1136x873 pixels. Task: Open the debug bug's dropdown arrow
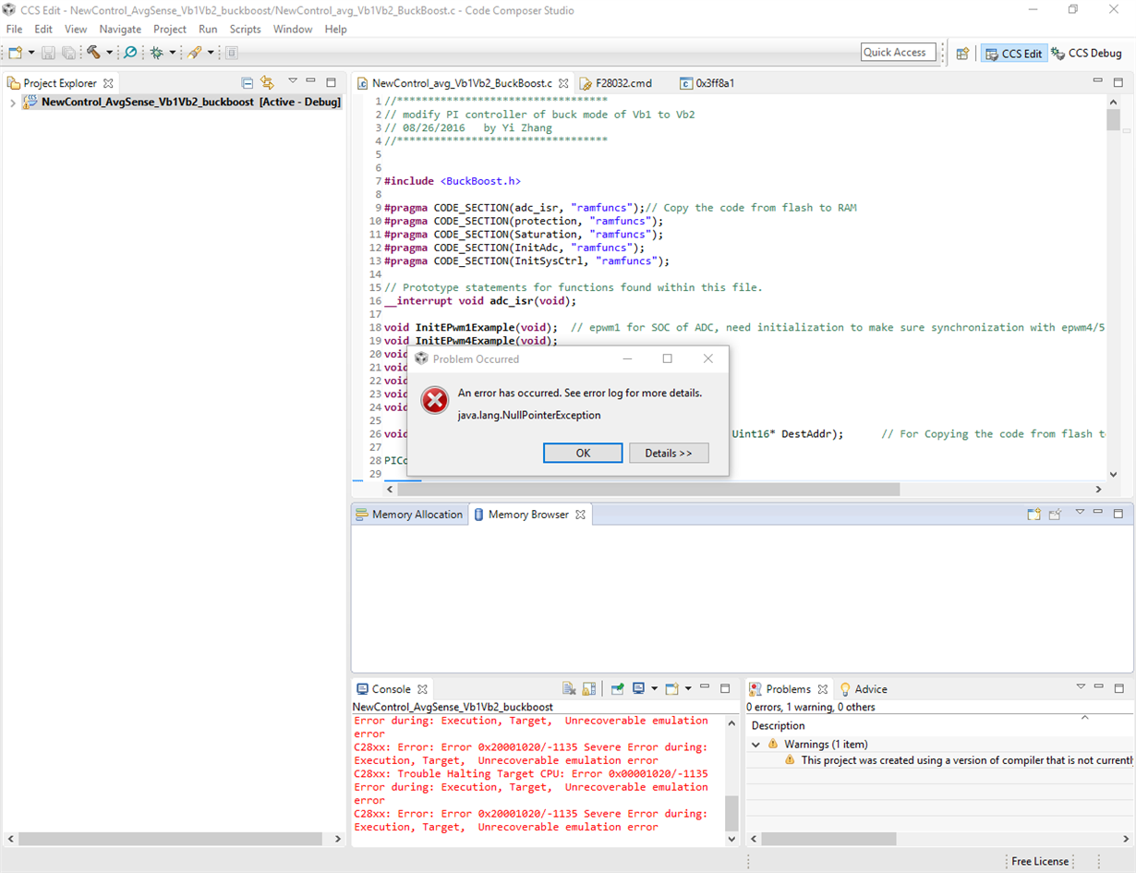pyautogui.click(x=172, y=53)
